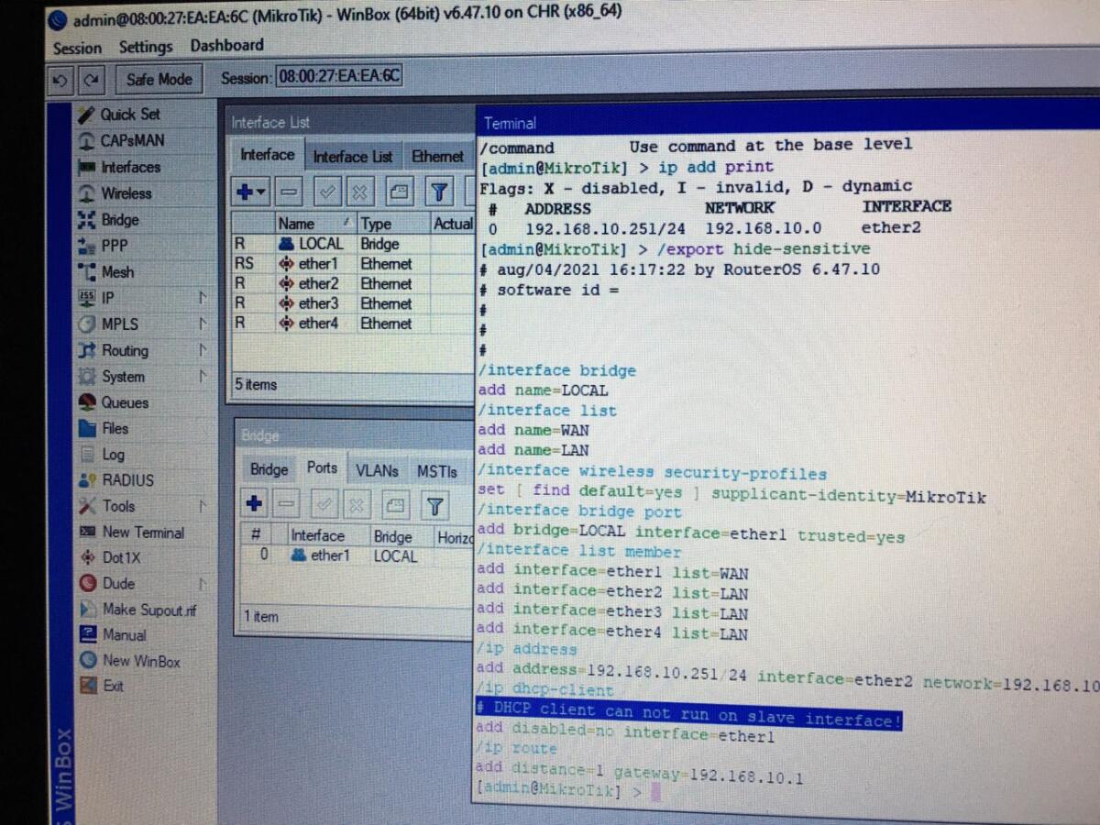1100x825 pixels.
Task: Select MSTIs tab in Bridge window
Action: tap(437, 471)
